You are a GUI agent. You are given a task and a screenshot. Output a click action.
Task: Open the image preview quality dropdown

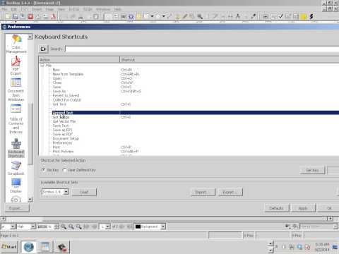[x=33, y=226]
